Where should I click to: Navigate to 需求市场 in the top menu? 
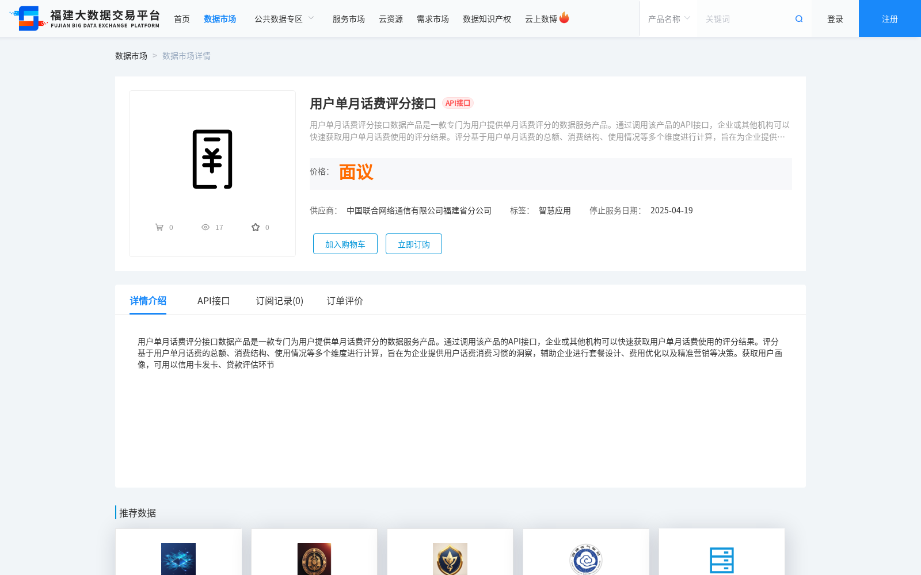pos(432,18)
